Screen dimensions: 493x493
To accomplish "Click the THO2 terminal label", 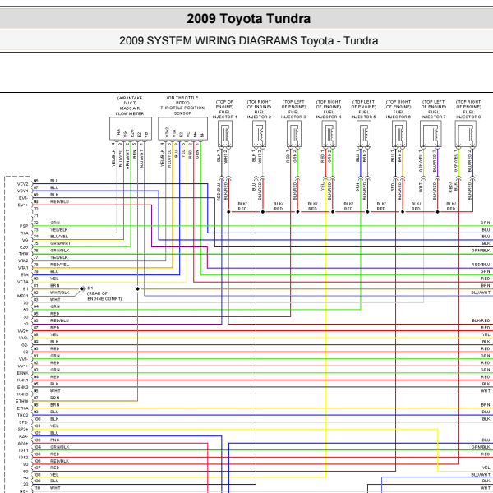I will 23,415.
